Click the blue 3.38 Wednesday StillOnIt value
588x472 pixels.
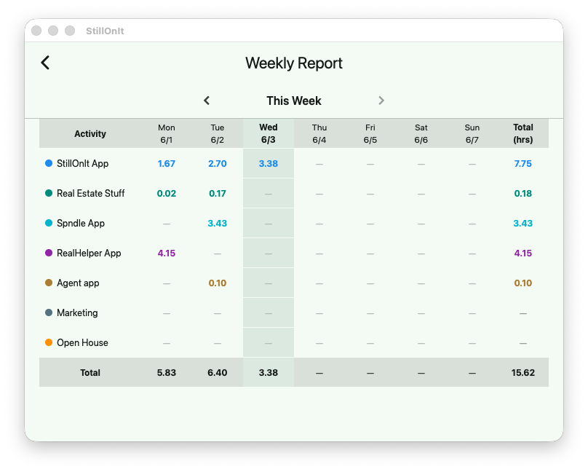269,164
